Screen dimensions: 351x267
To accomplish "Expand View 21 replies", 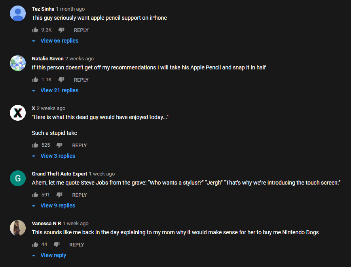I will [x=55, y=91].
